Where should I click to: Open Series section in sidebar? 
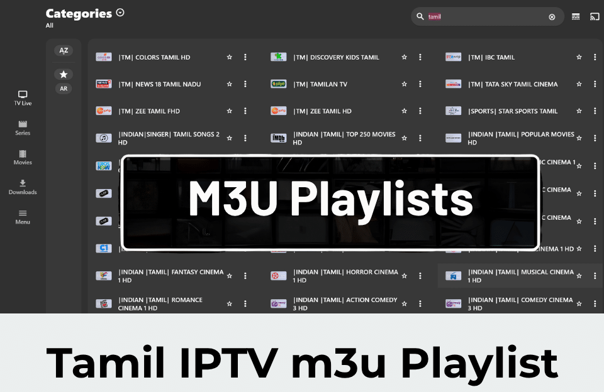pos(23,128)
